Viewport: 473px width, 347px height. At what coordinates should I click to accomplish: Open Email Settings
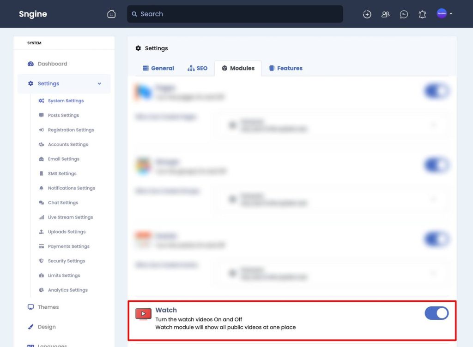point(64,159)
